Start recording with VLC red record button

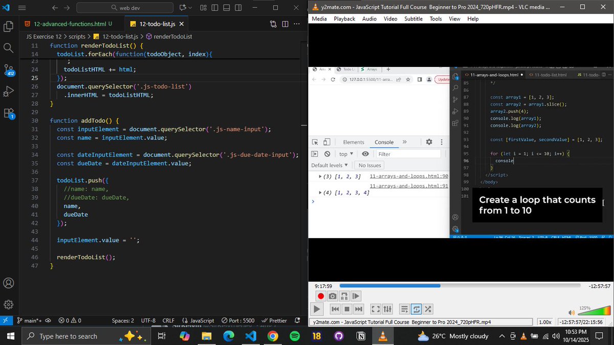[321, 296]
